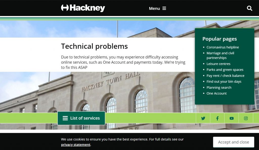Open Hackney's Twitter page icon
Screen dimensions: 259x150
203,118
